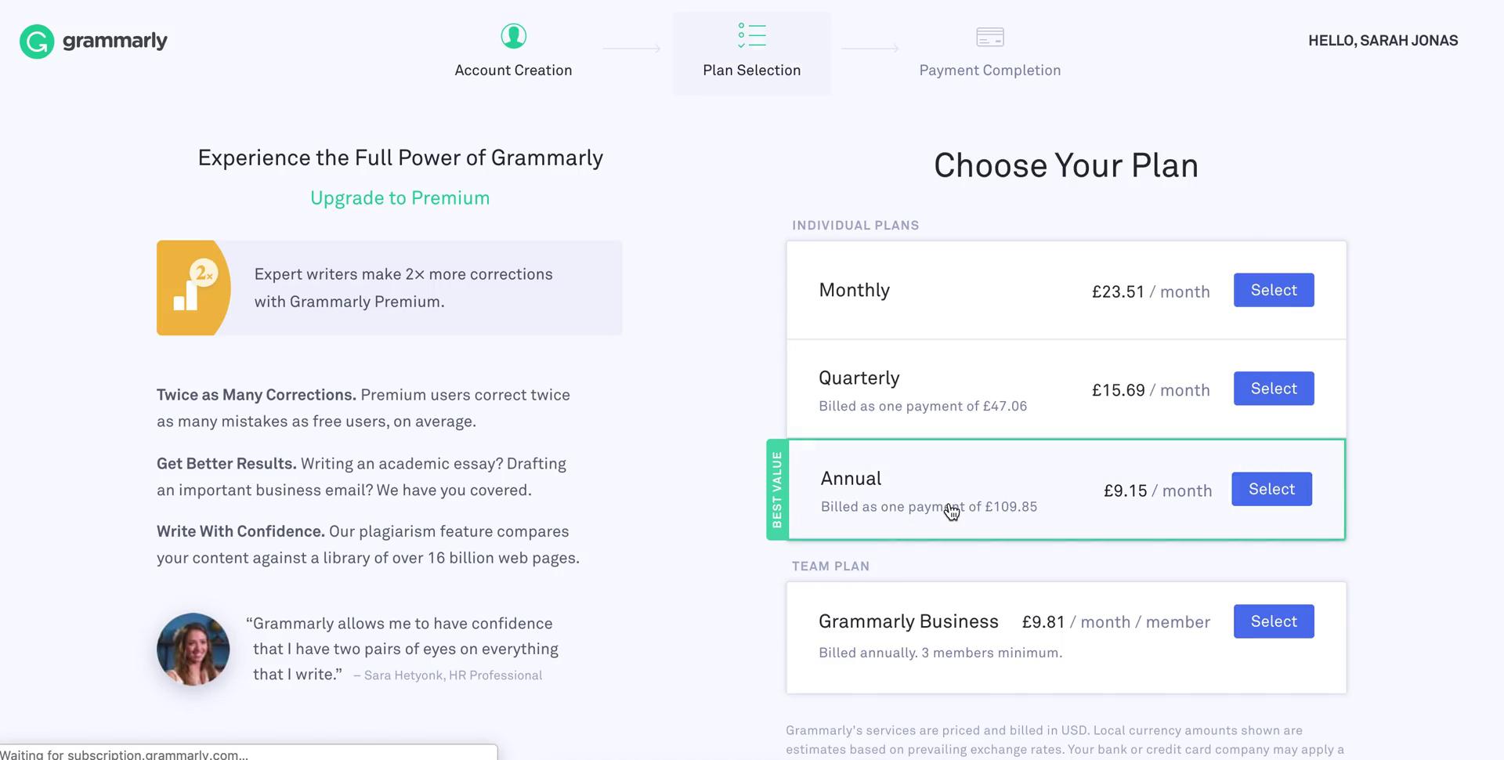This screenshot has height=760, width=1504.
Task: Click the Plan Selection checklist icon
Action: coord(752,35)
